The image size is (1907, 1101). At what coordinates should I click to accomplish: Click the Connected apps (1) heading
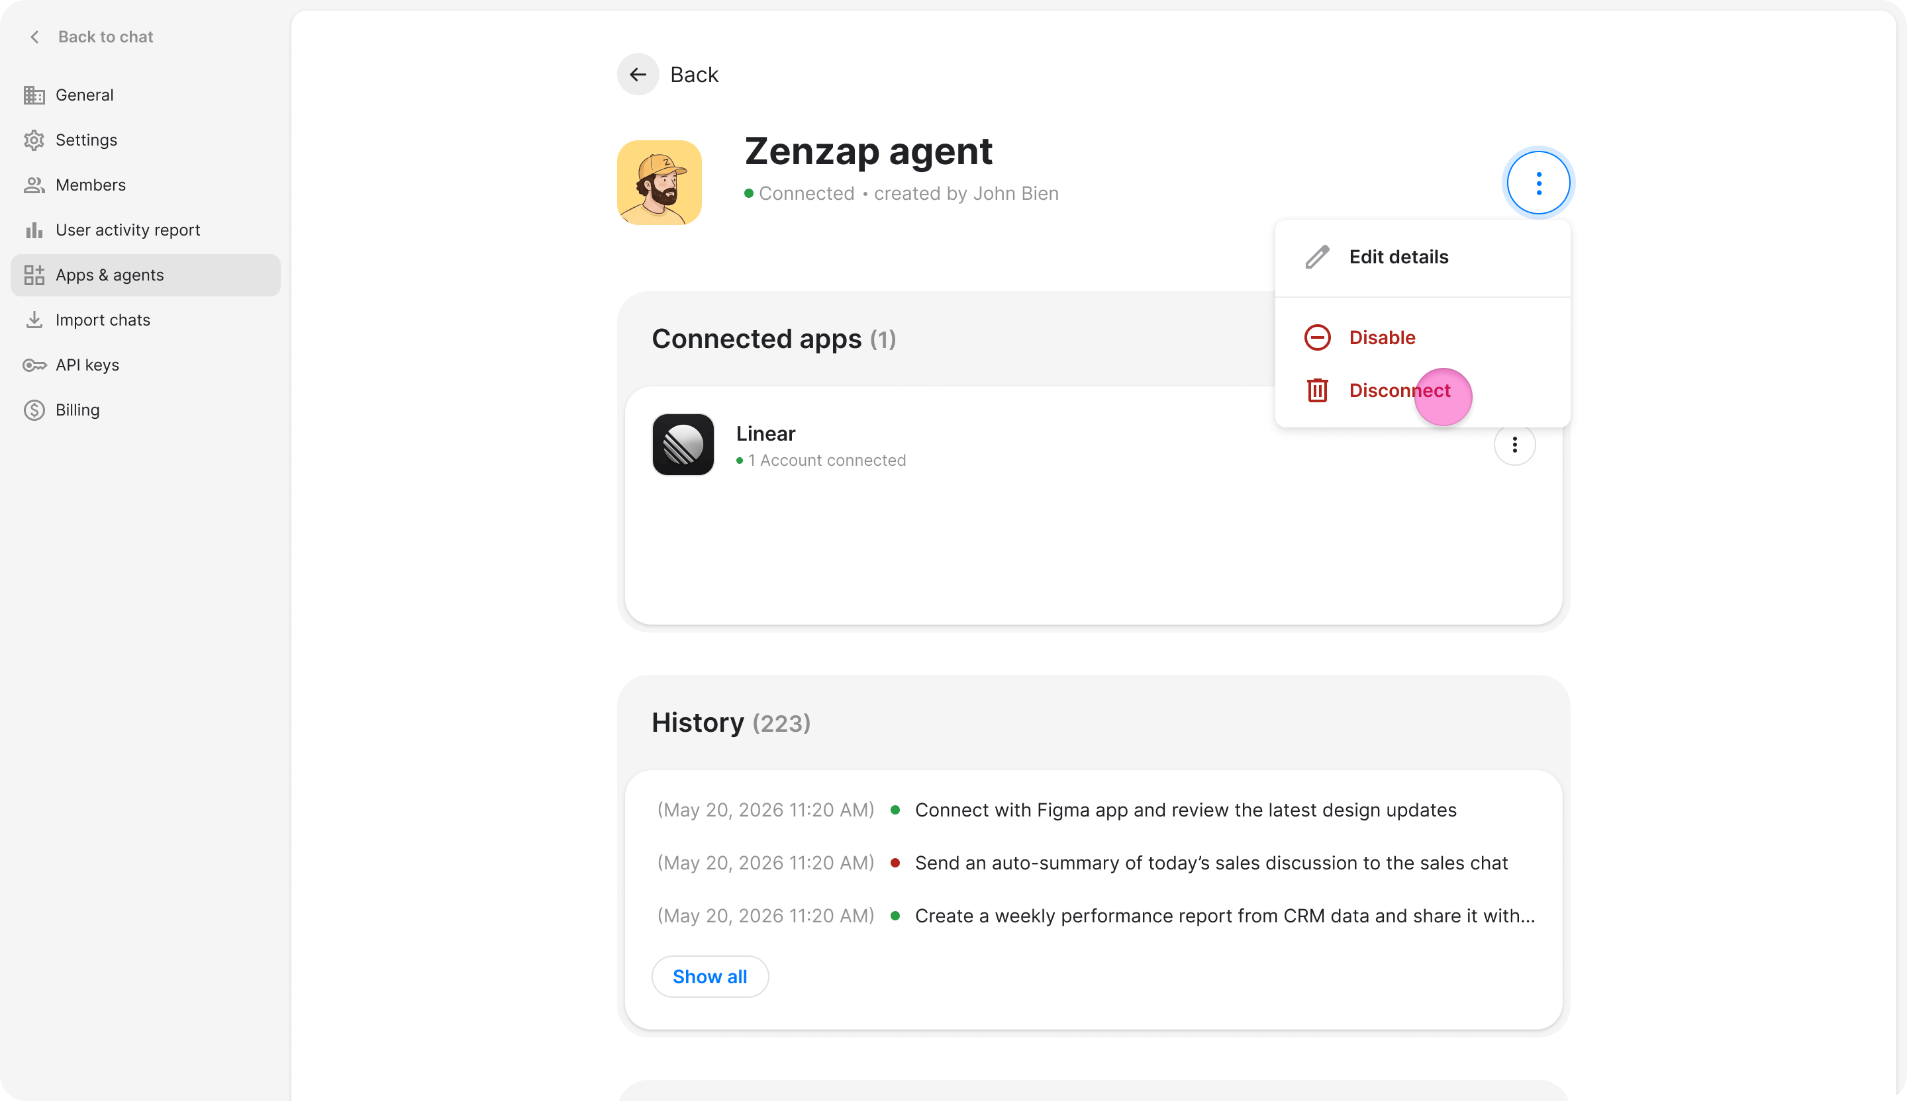point(773,339)
